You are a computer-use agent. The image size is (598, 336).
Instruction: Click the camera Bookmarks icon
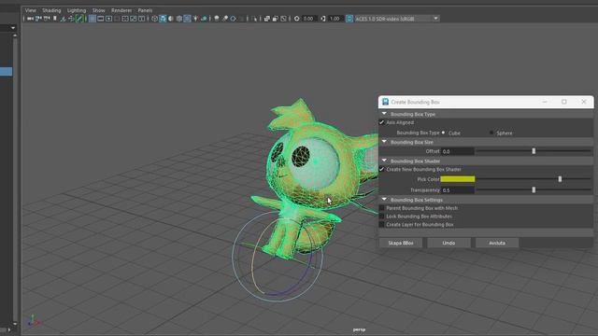55,19
